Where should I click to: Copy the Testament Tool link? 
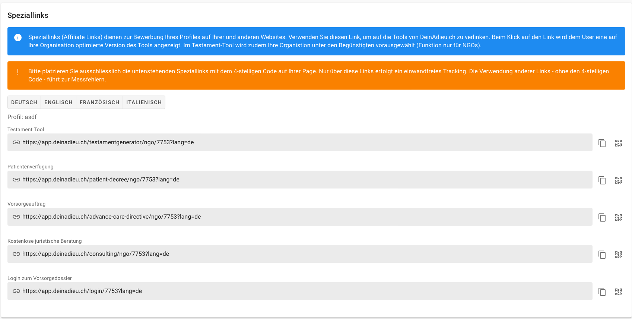(x=602, y=143)
